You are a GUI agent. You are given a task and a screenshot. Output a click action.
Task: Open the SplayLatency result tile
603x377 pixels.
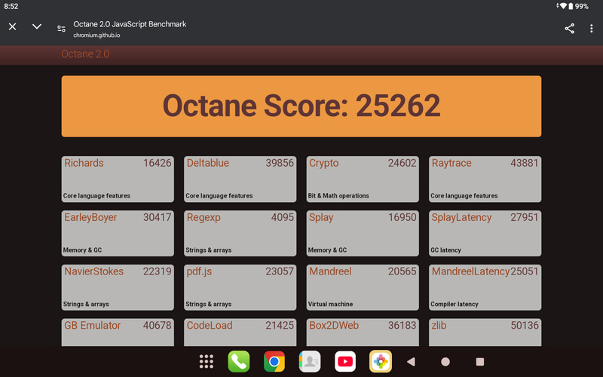[x=485, y=233]
